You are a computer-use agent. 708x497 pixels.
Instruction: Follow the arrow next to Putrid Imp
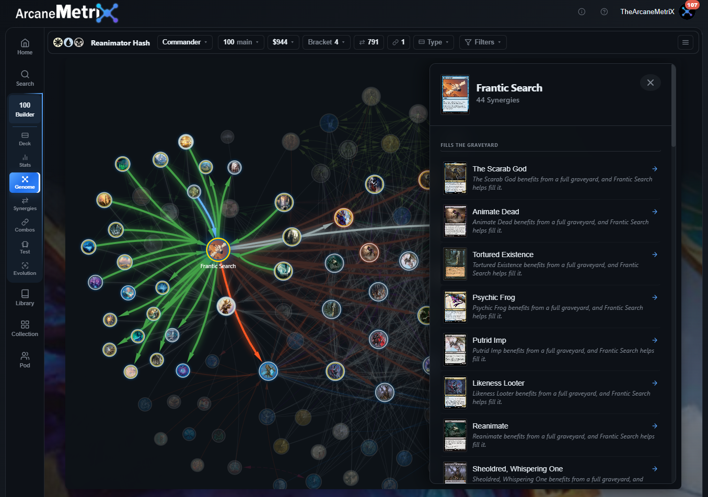(655, 340)
